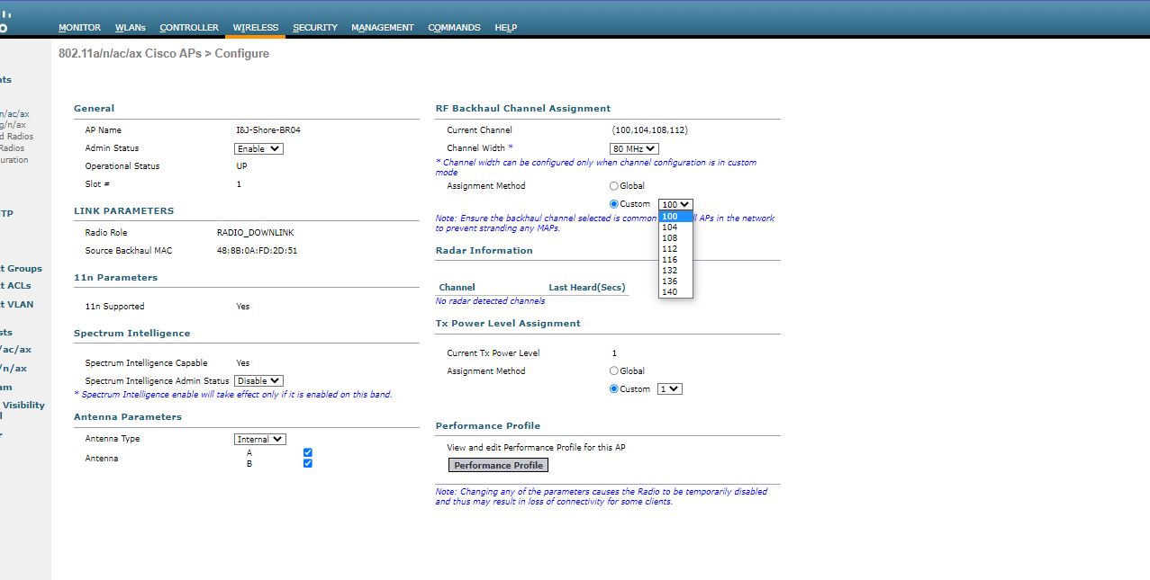The height and width of the screenshot is (580, 1150).
Task: Open the MONITOR menu
Action: click(x=79, y=27)
